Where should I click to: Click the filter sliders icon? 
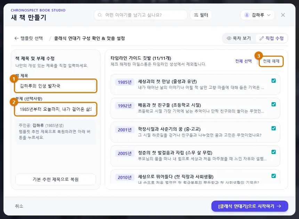(196, 15)
